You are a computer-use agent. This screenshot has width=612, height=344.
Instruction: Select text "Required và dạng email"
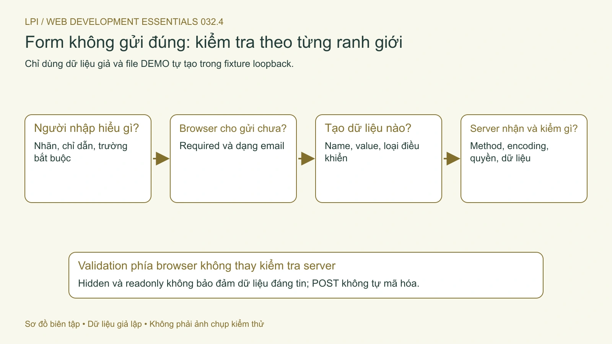(232, 146)
